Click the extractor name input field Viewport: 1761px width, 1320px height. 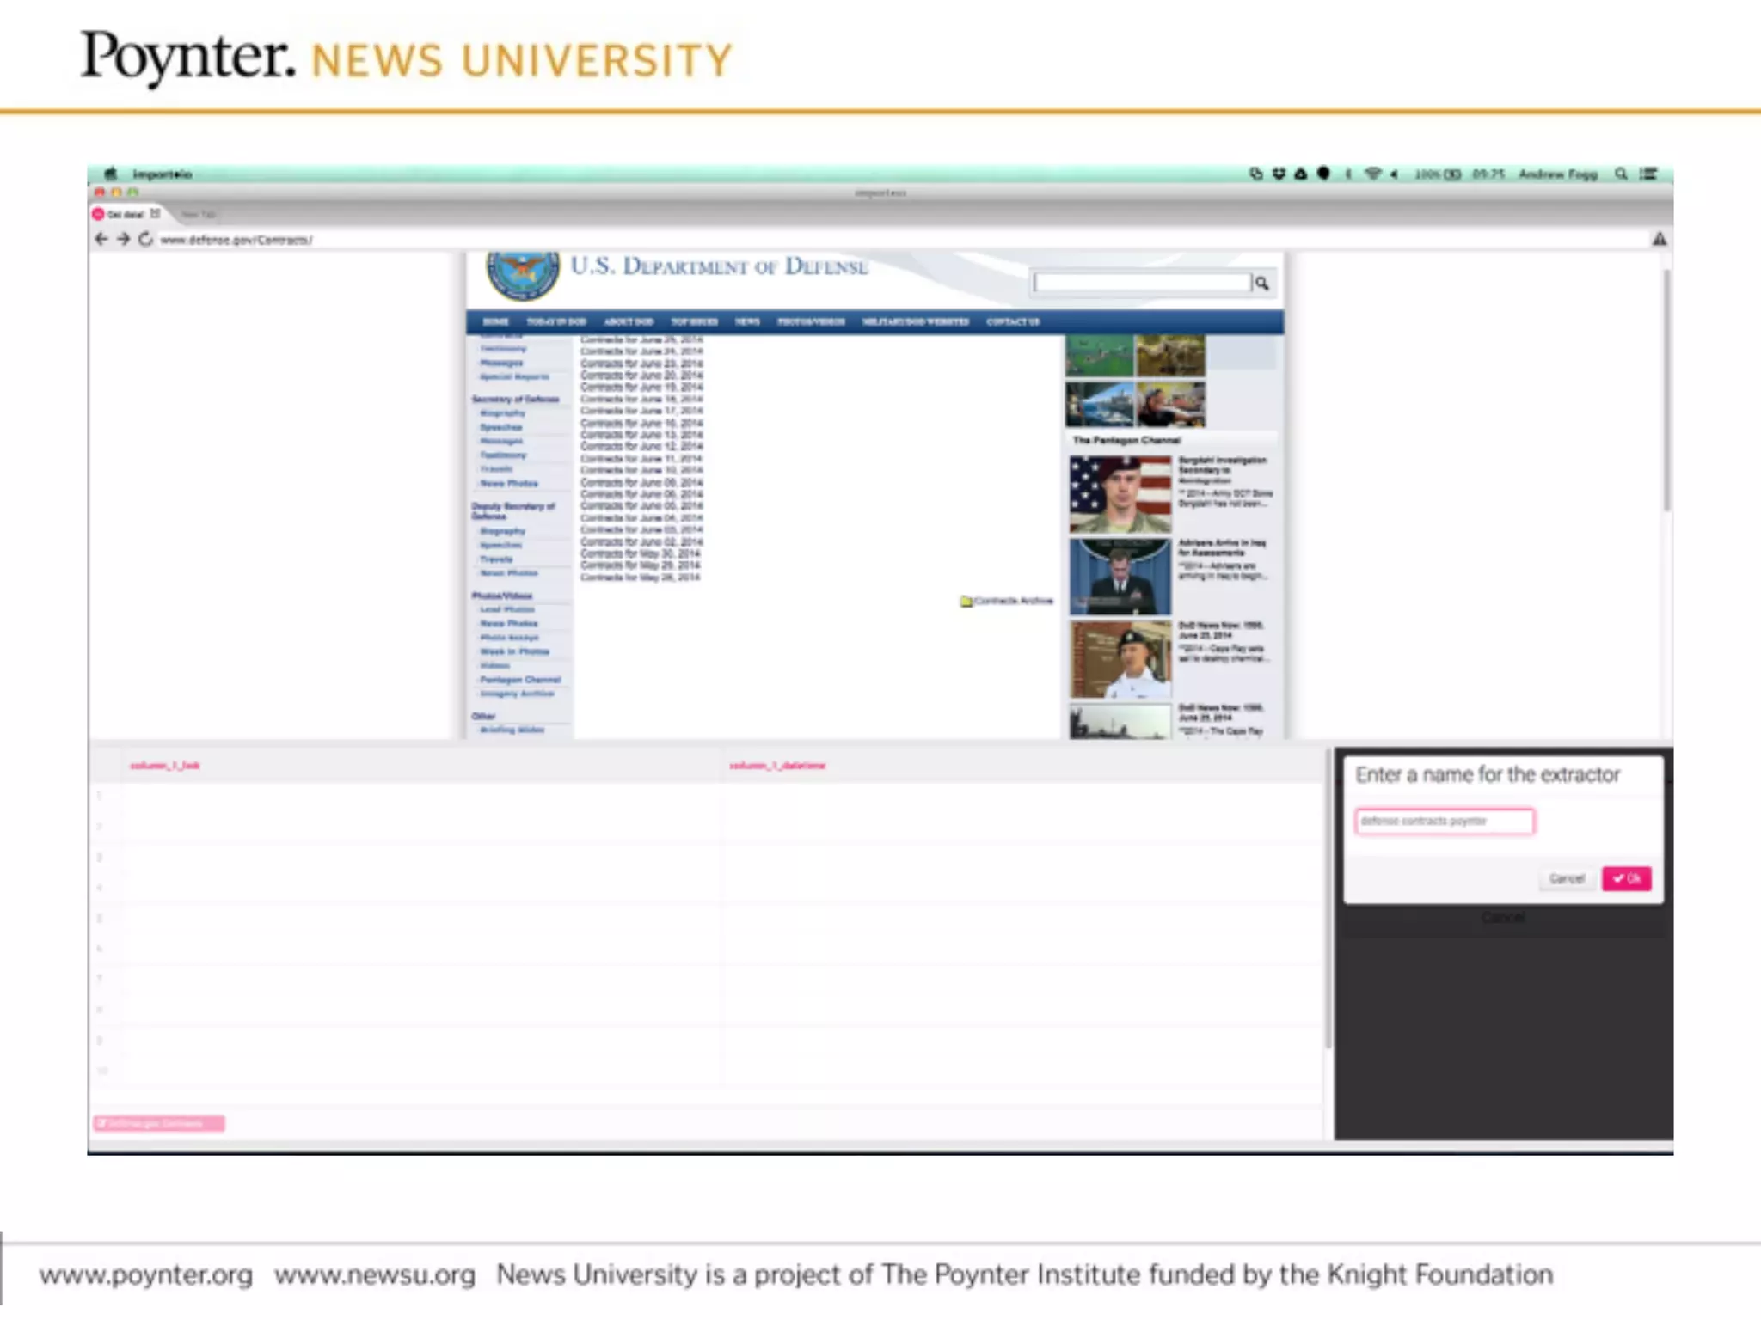tap(1444, 821)
